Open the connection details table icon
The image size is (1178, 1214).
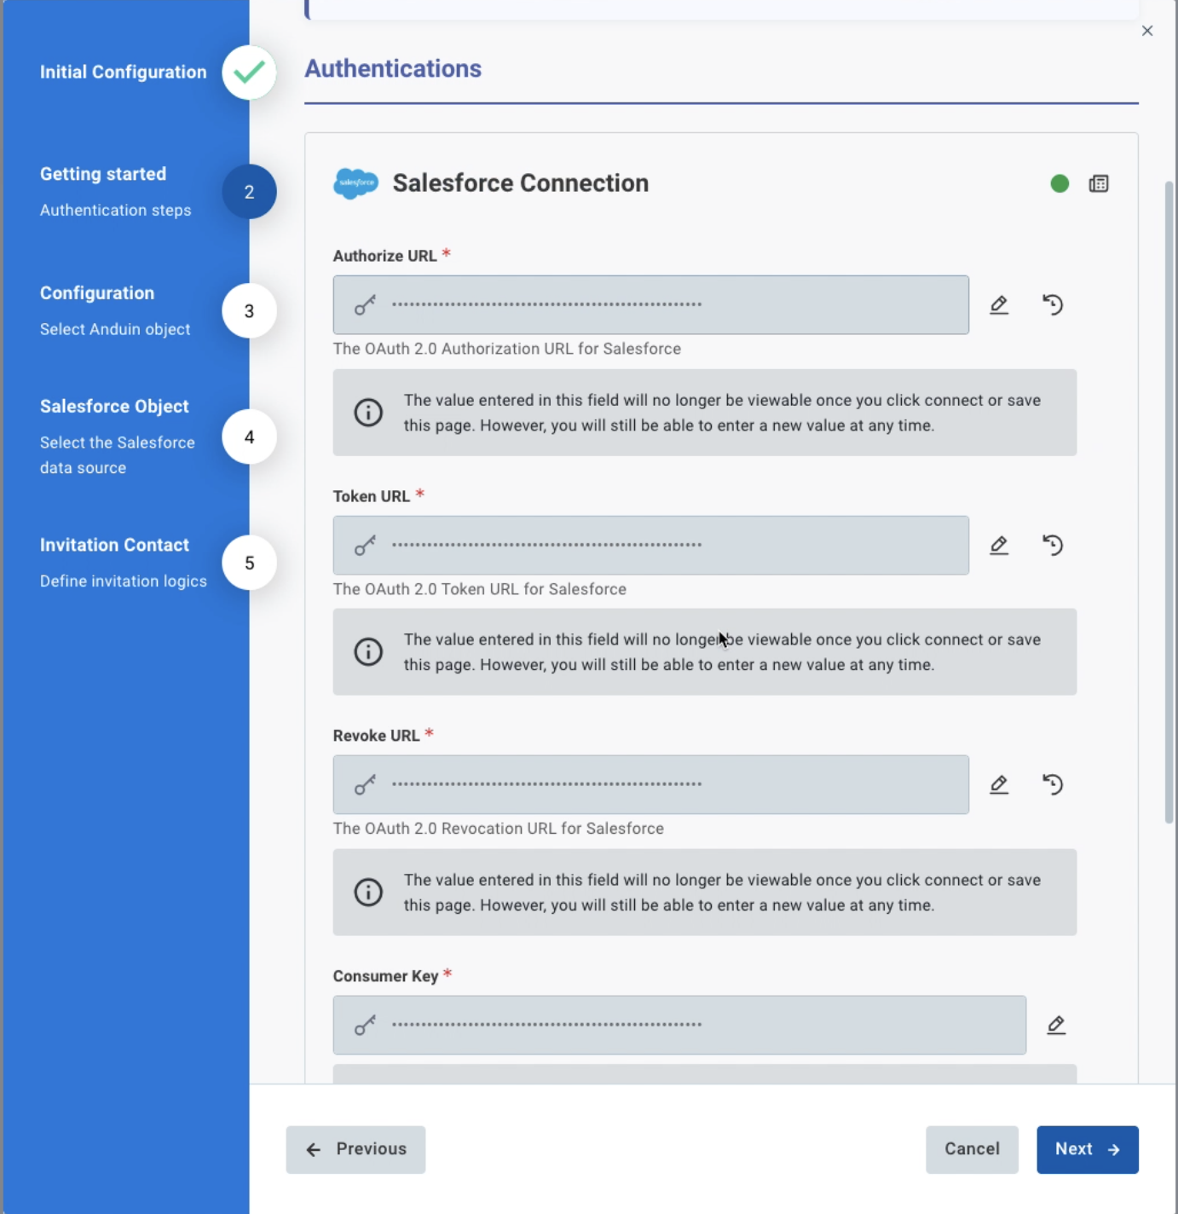point(1099,183)
